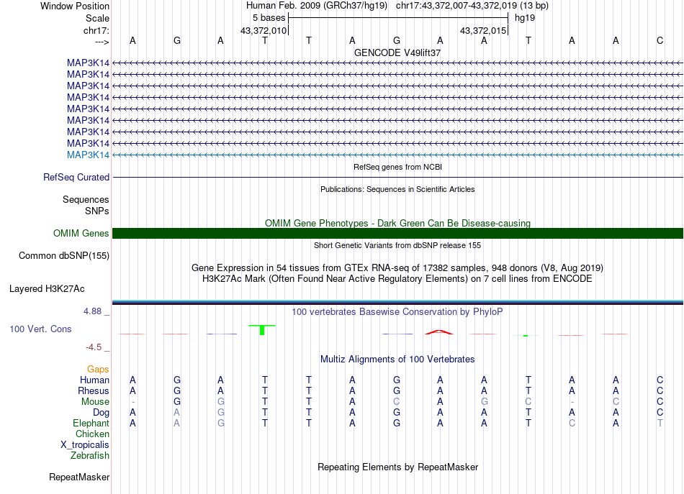Click the chr17:43,372,007-43,372,019 (13 bp) position text
684x494 pixels.
(472, 6)
